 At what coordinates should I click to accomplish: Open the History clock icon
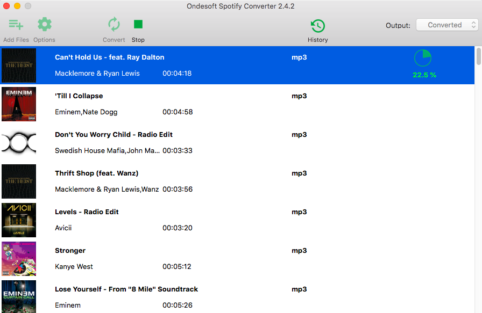[318, 26]
